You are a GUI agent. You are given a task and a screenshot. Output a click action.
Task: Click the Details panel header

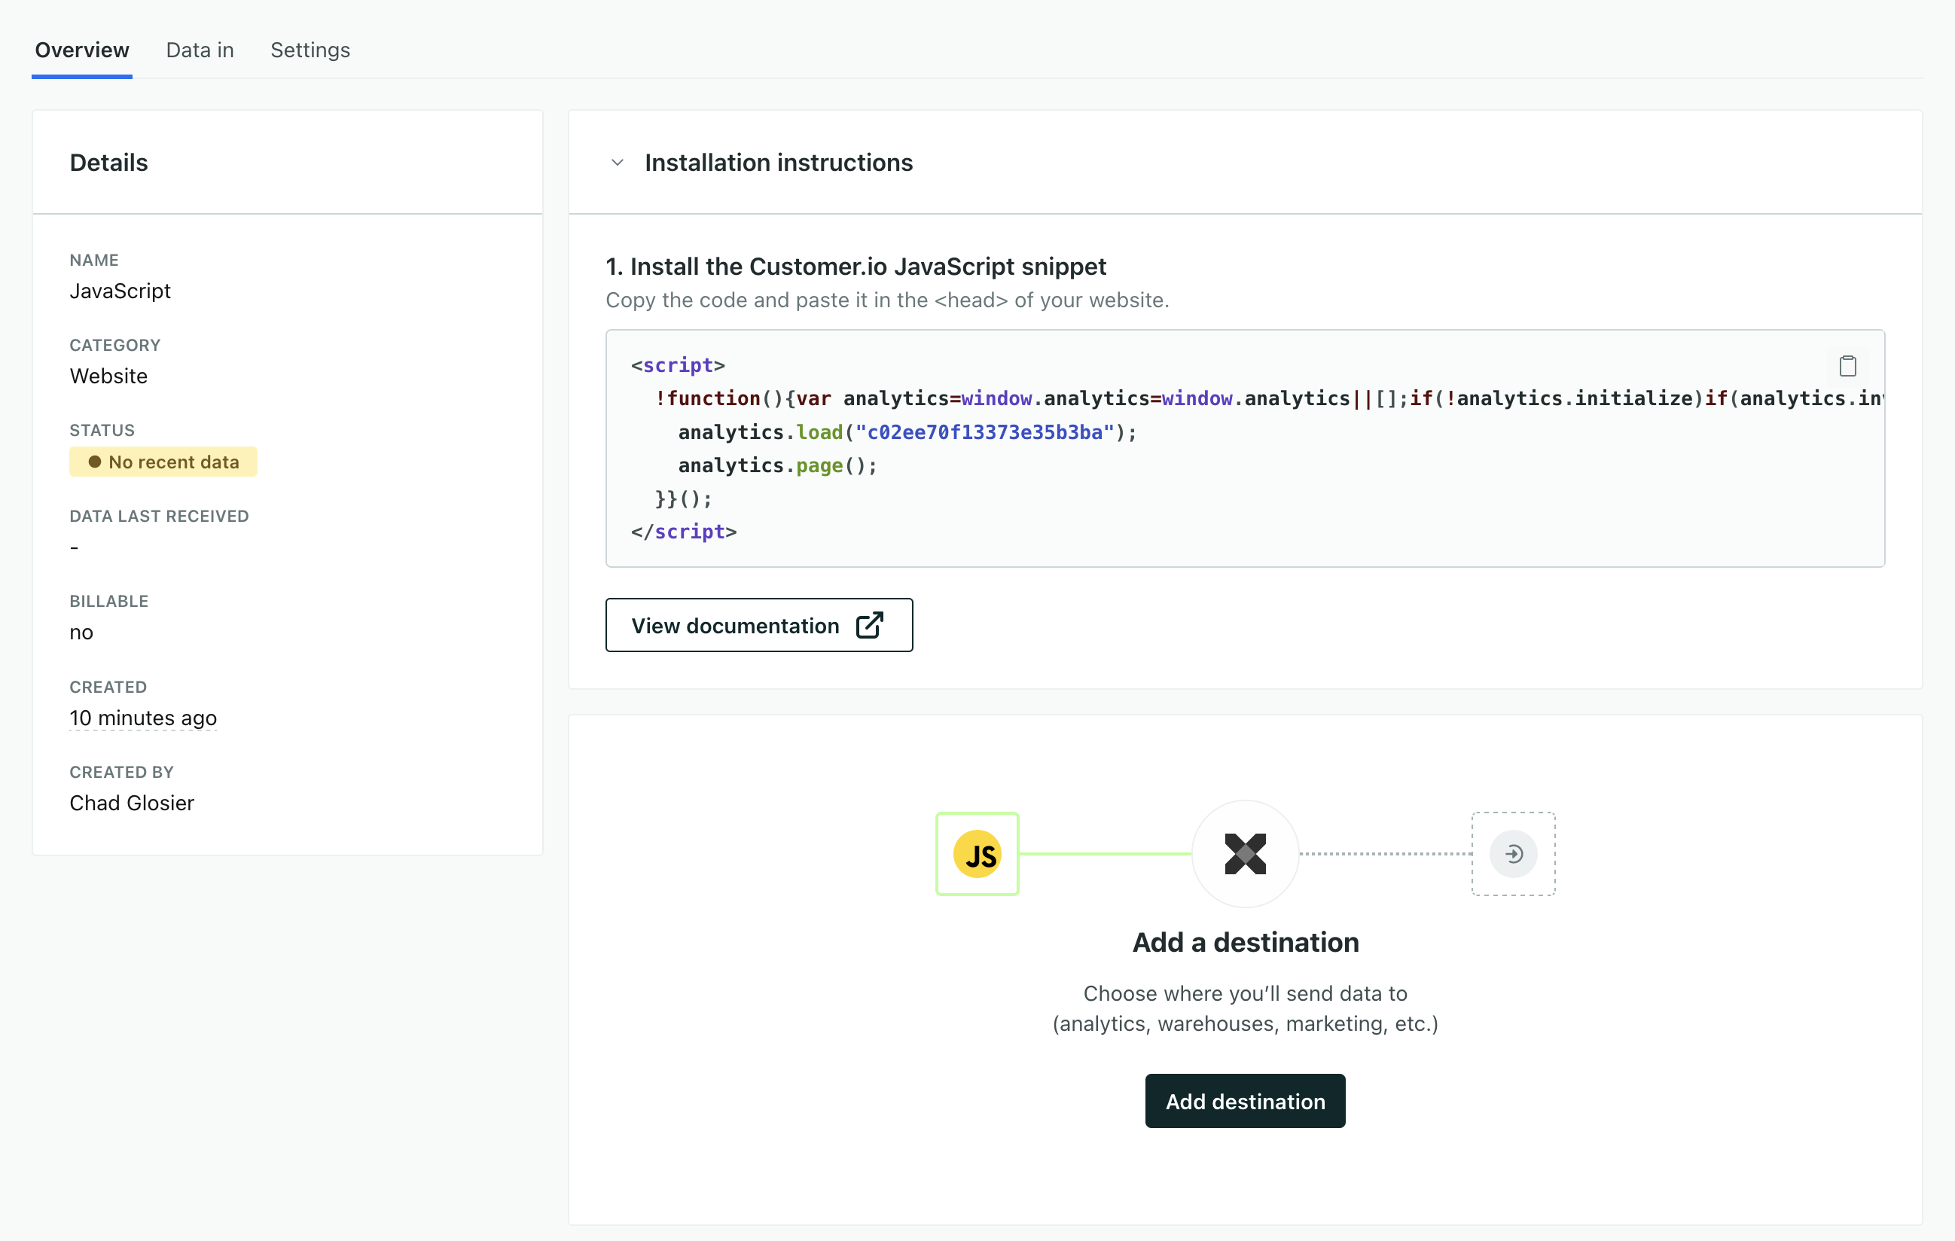pos(108,163)
